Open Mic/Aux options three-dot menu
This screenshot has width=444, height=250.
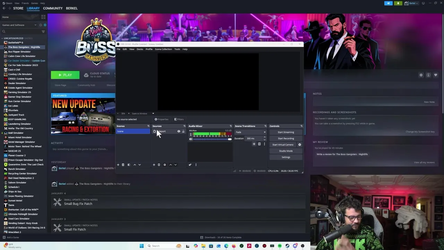190,134
